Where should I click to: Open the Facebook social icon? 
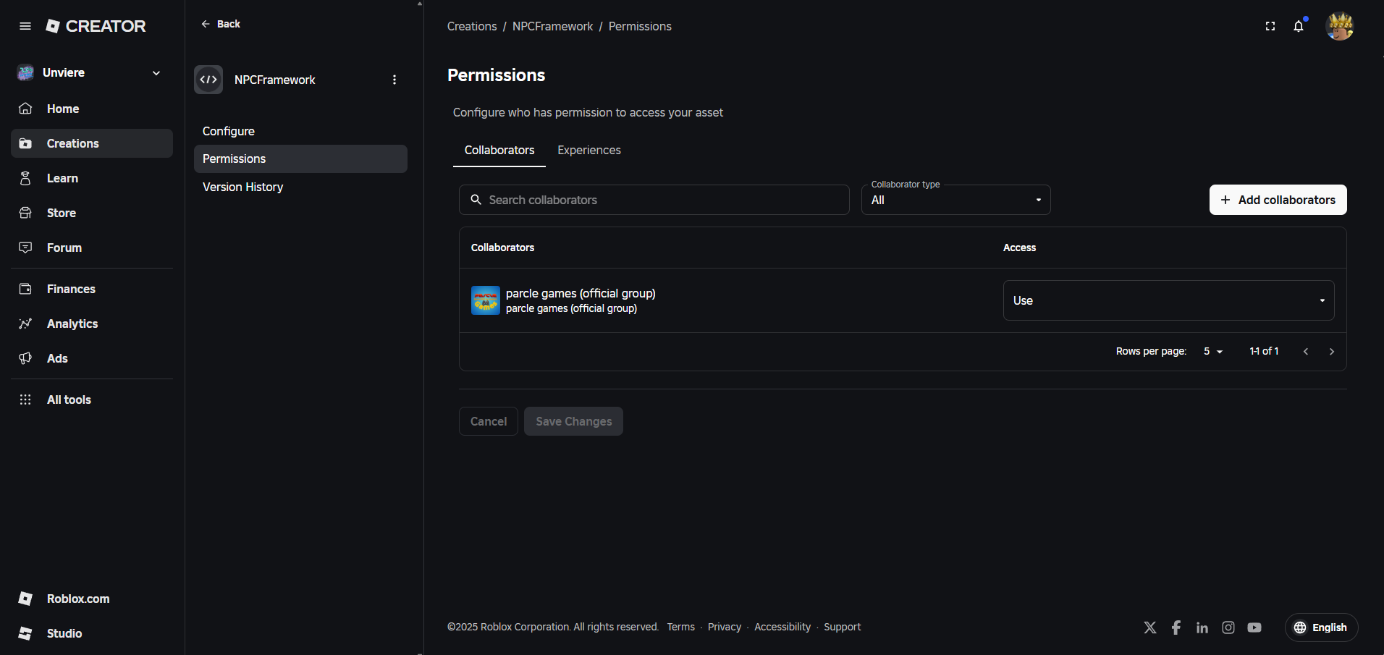(1176, 627)
